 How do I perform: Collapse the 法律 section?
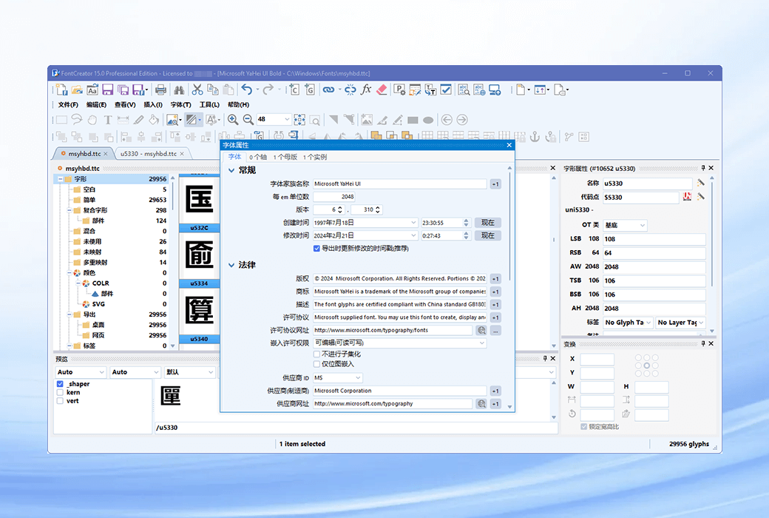pyautogui.click(x=231, y=265)
